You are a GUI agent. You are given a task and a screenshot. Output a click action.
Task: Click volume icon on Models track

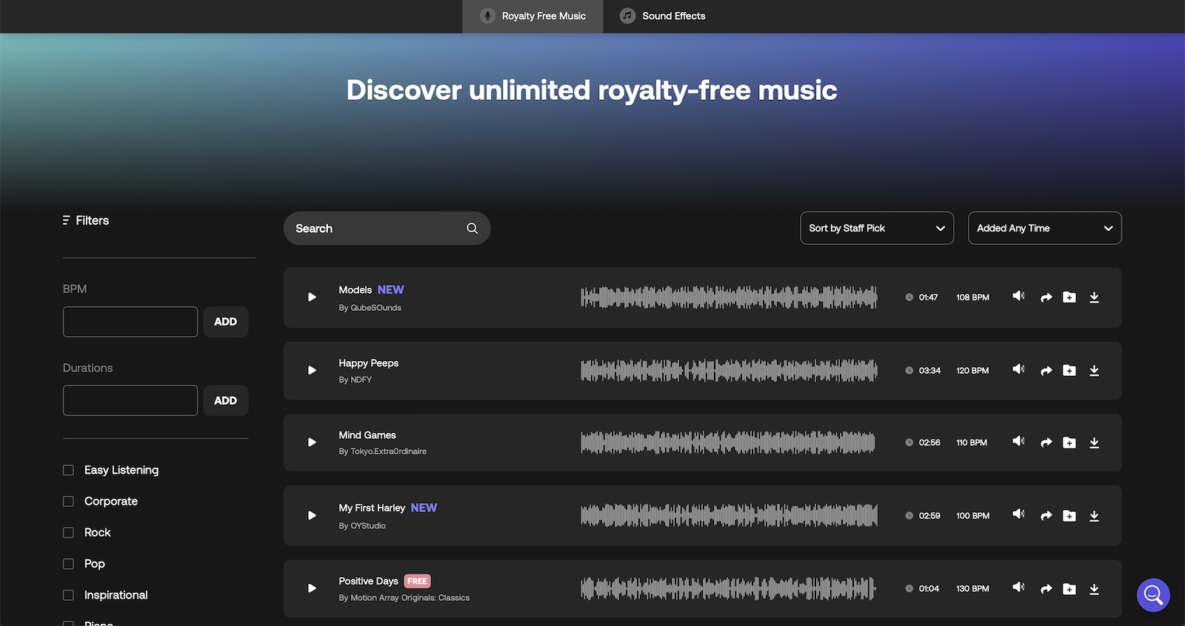point(1018,296)
